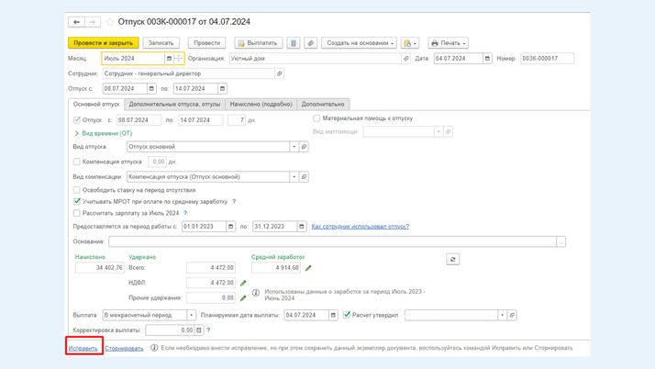Open calendar for Дата field

coord(487,59)
